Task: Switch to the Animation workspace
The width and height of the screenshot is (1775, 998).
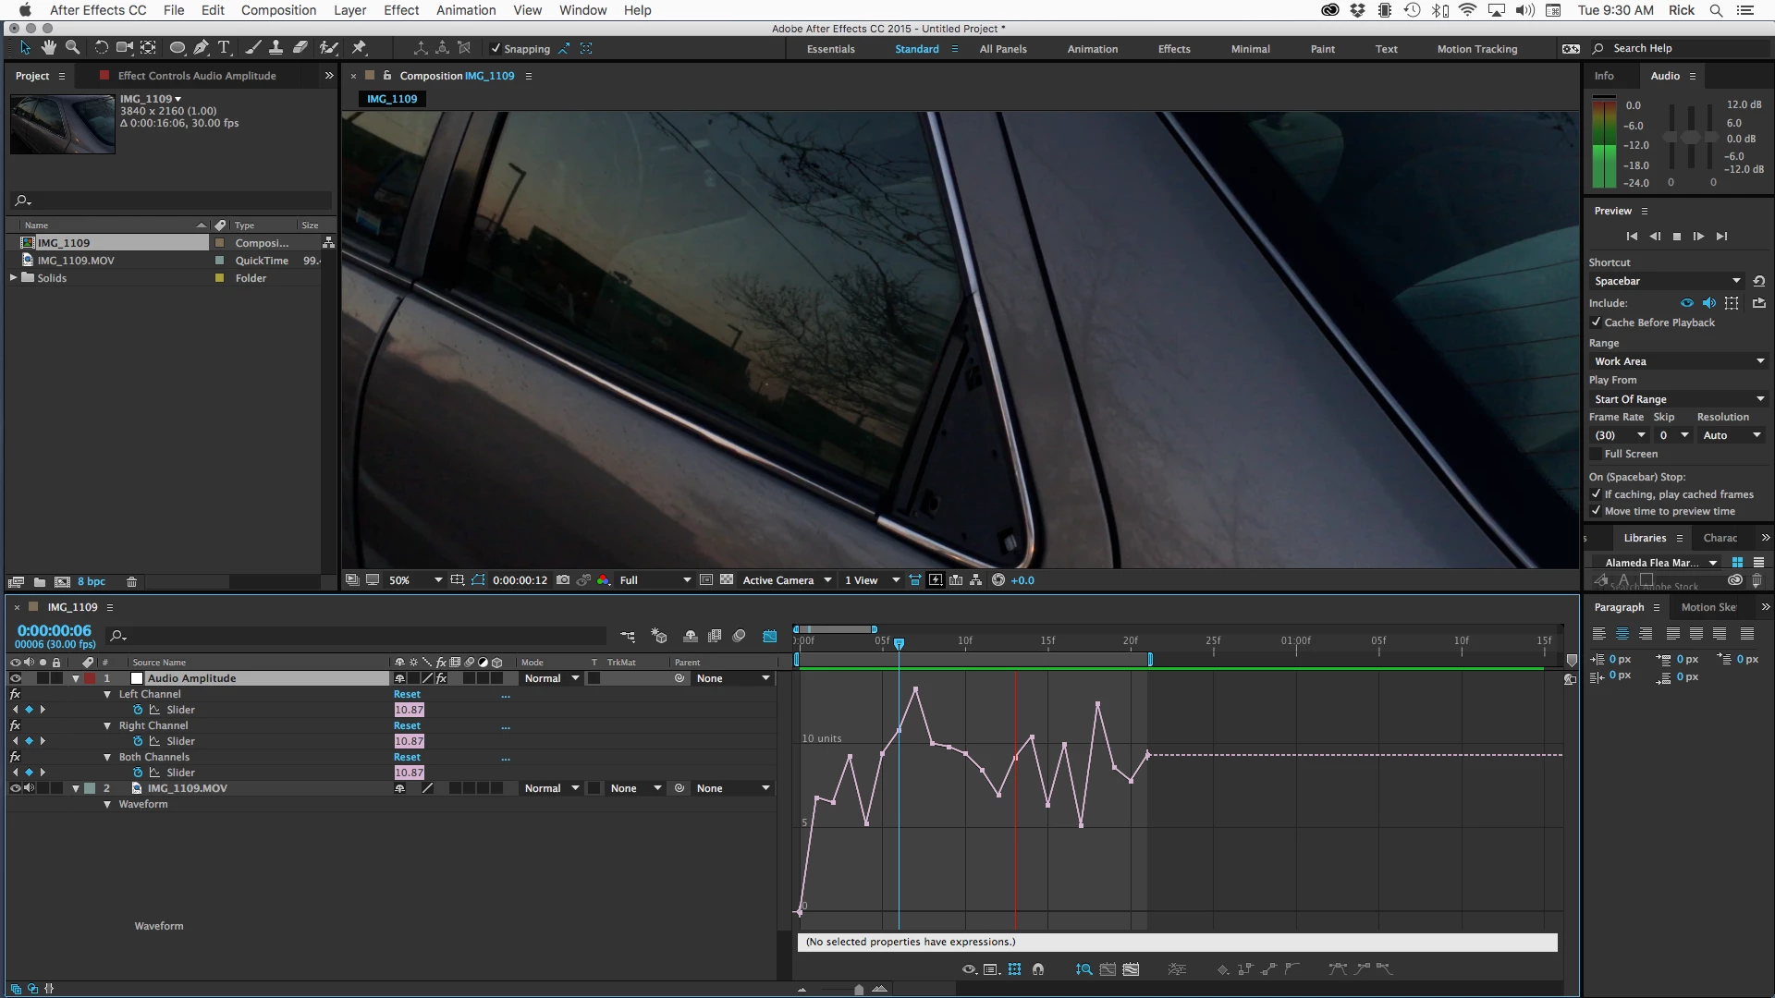Action: [1092, 49]
